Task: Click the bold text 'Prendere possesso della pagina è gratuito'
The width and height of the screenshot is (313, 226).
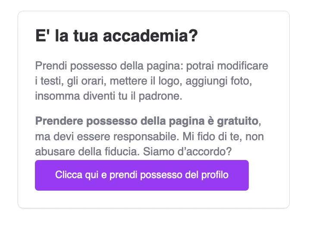Action: pos(147,121)
